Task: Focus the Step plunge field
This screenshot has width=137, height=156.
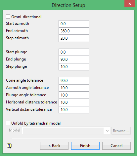Action: (74, 67)
